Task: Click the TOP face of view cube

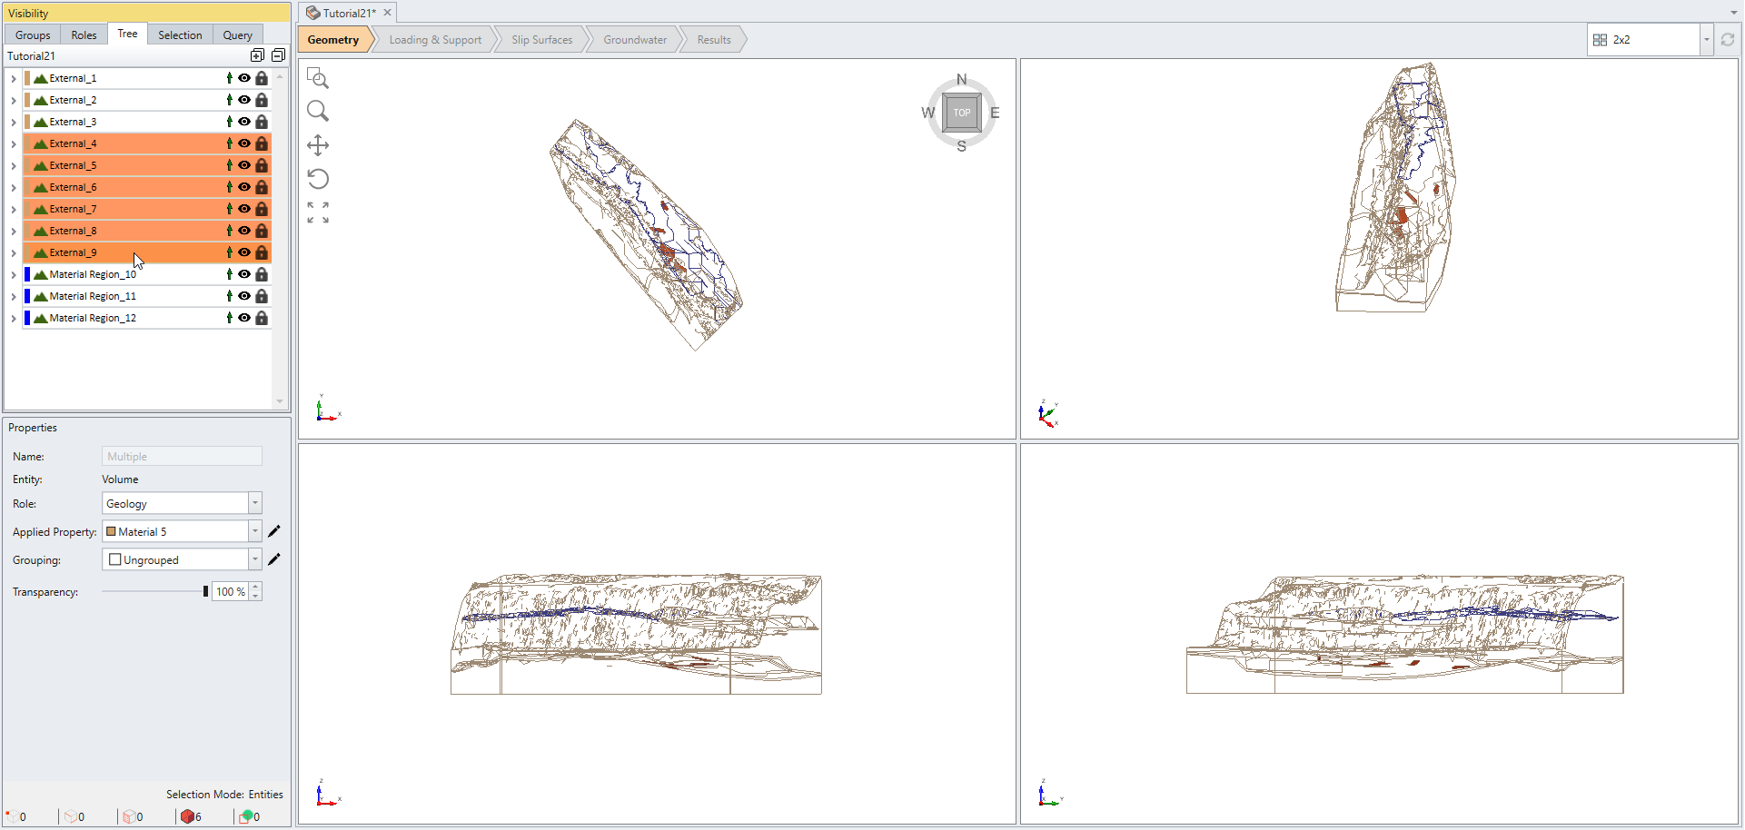Action: point(961,113)
